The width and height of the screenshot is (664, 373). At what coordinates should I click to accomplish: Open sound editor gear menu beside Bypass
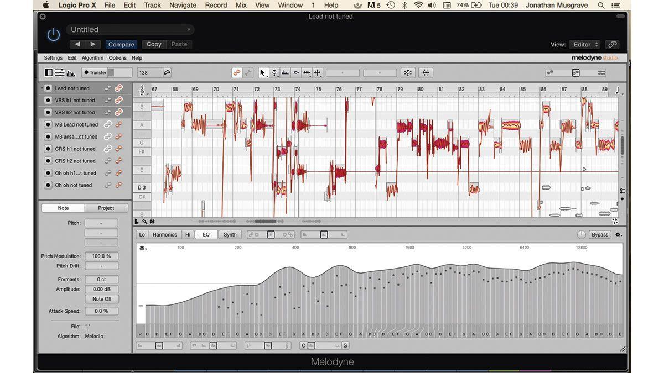pos(619,235)
